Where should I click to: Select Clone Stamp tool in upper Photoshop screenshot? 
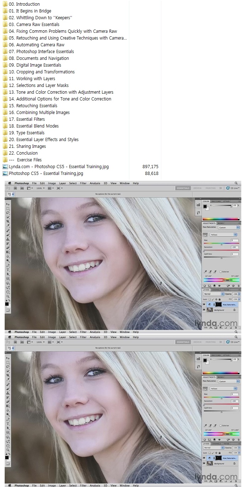[x=8, y=239]
